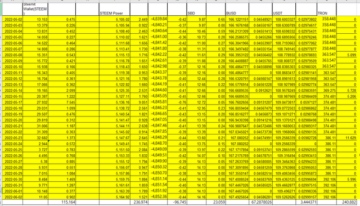Click the -4,852.36 cell
This screenshot has height=206, width=360.
[x=158, y=196]
